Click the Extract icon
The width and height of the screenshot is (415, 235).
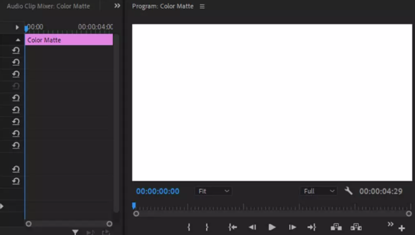(x=356, y=227)
